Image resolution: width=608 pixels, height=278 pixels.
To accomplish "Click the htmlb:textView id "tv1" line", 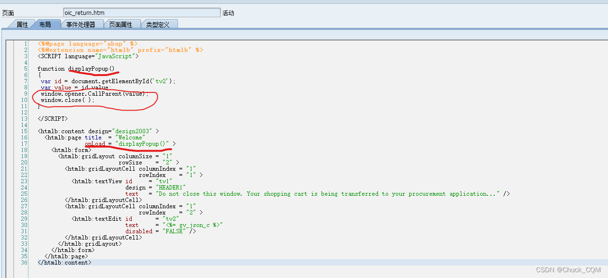I will (122, 181).
